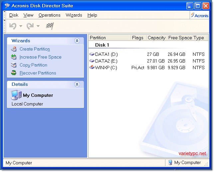Sort by the Free Space column header
Screen dimensions: 214x172
click(180, 38)
